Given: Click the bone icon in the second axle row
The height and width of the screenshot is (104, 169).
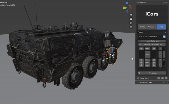Looking at the screenshot, I should pos(160,60).
